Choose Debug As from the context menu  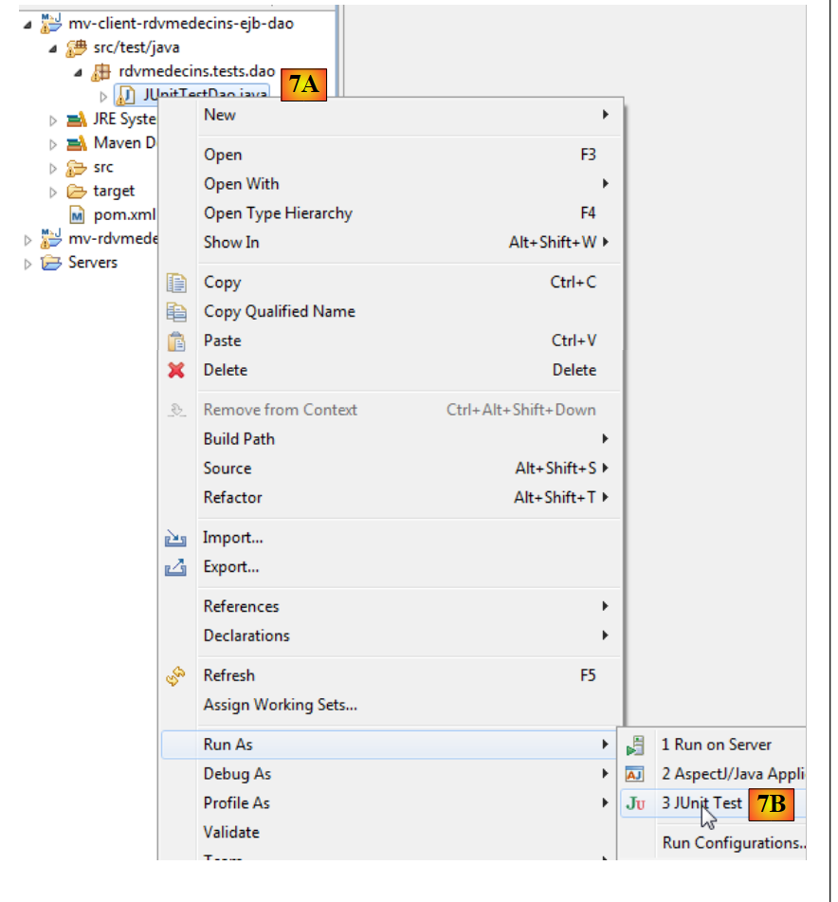pos(237,774)
